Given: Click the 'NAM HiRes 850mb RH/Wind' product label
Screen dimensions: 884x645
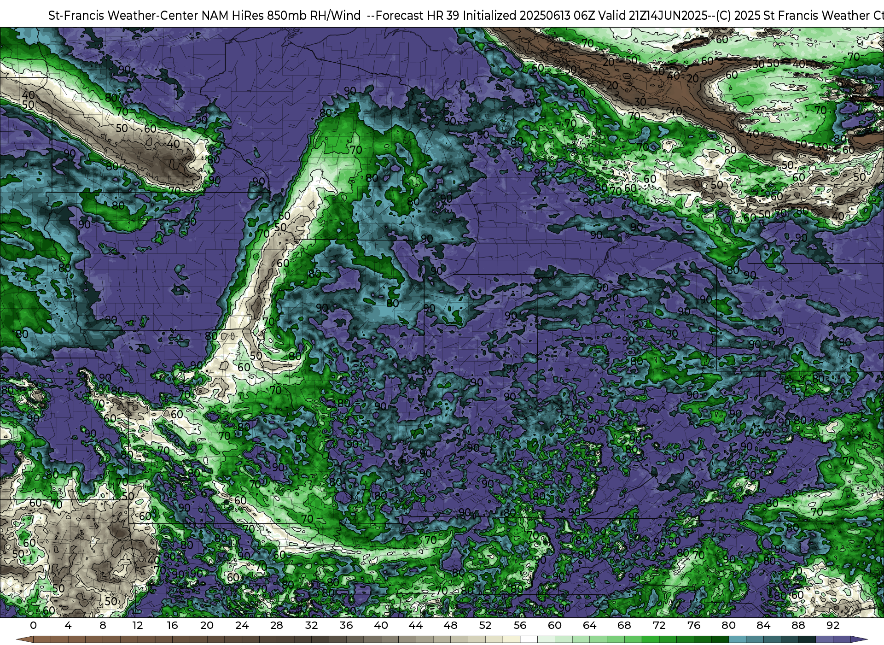Looking at the screenshot, I should (x=281, y=16).
